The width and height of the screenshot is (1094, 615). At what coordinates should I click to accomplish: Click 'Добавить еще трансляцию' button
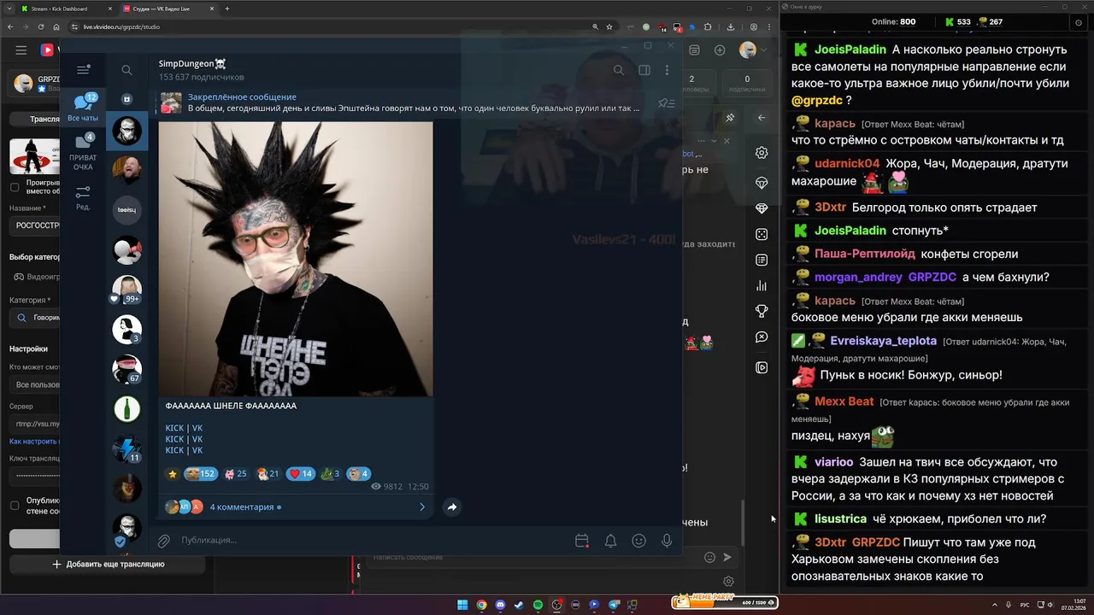109,564
